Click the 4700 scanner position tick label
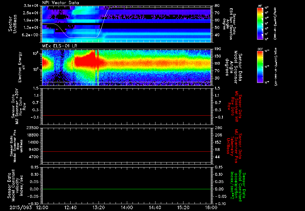This screenshot has width=305, height=211. (34, 157)
